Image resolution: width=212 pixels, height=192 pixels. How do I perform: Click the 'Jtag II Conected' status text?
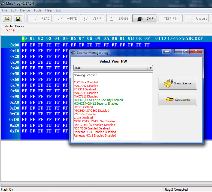[176, 190]
